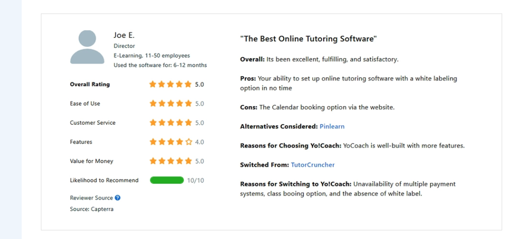This screenshot has width=518, height=239.
Task: Click the reviewer name Joe E.
Action: [124, 35]
